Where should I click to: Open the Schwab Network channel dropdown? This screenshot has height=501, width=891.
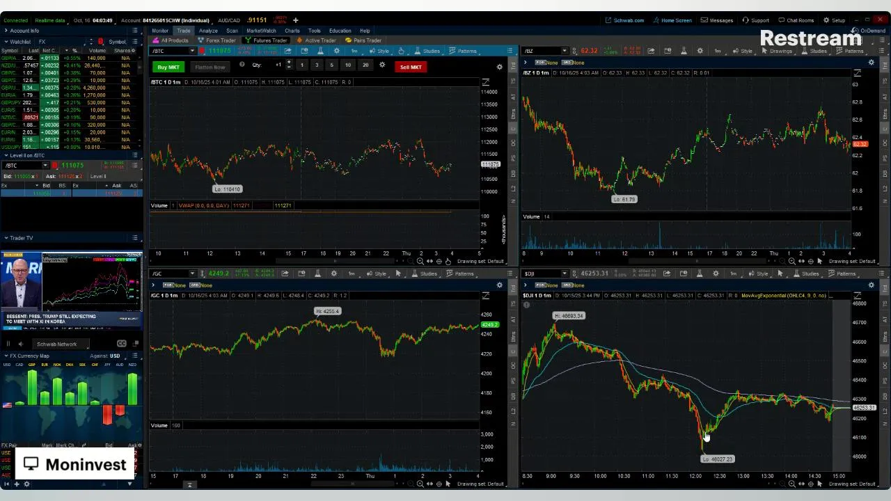[x=61, y=344]
